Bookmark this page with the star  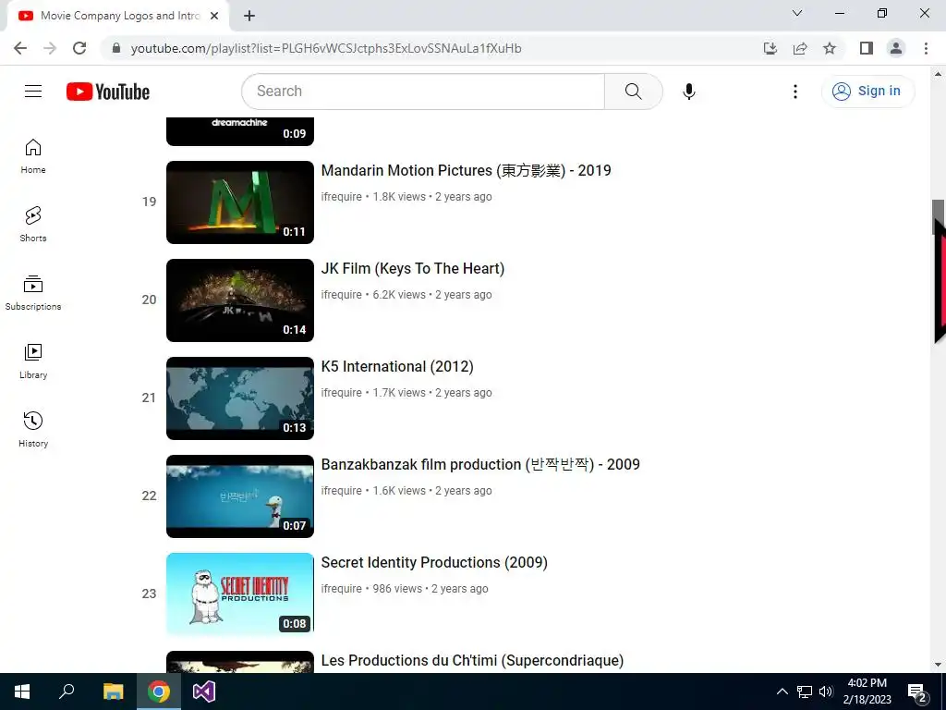(x=830, y=48)
